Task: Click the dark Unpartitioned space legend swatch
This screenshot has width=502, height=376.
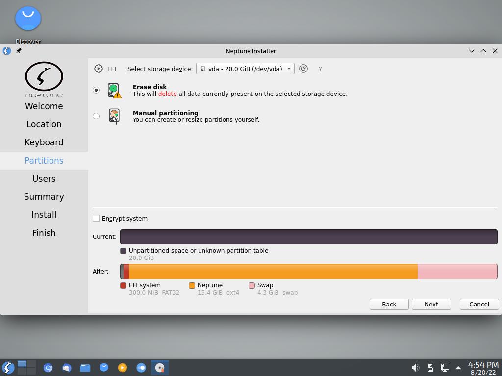Action: (x=123, y=251)
